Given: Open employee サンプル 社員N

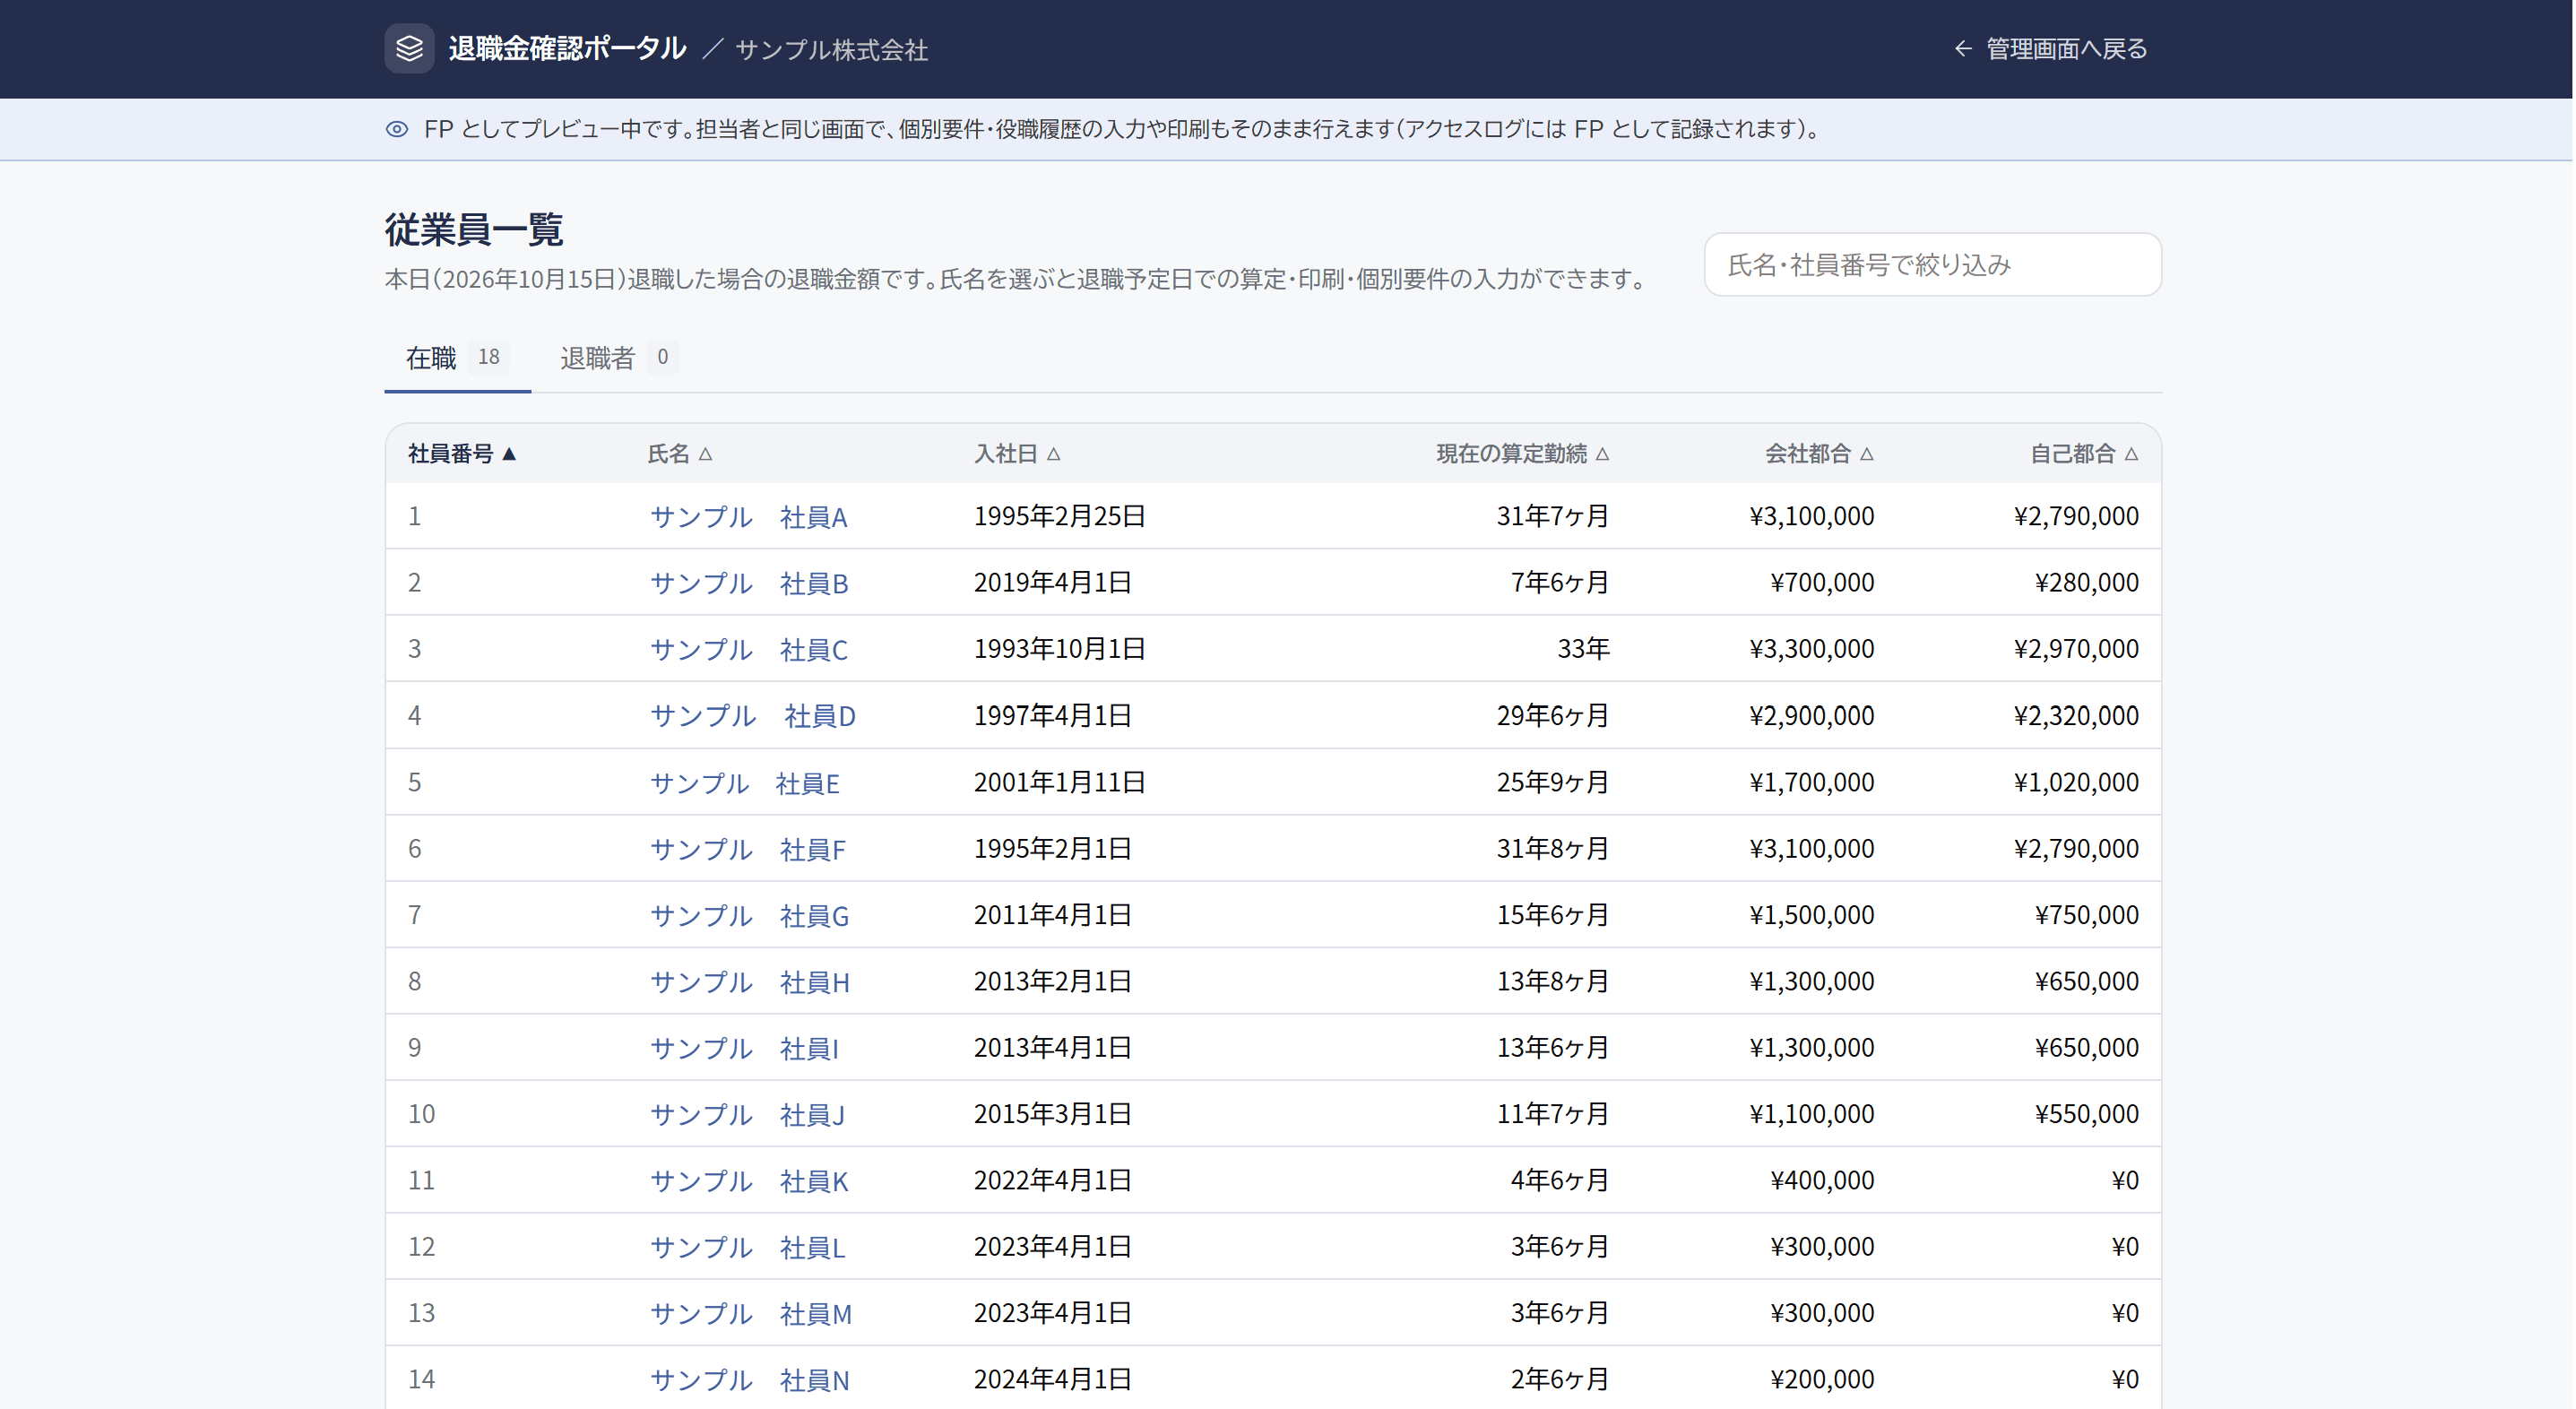Looking at the screenshot, I should [750, 1380].
